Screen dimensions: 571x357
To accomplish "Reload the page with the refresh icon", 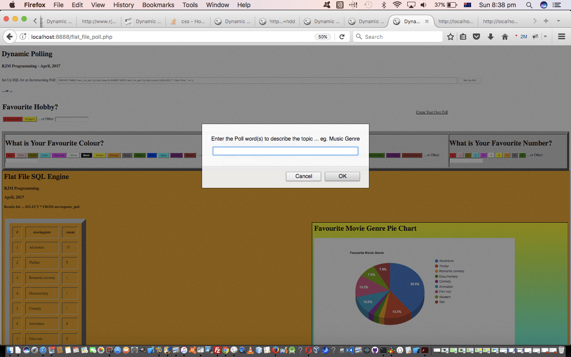I will [342, 37].
